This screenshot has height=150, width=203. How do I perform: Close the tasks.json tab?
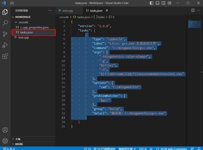pos(107,10)
